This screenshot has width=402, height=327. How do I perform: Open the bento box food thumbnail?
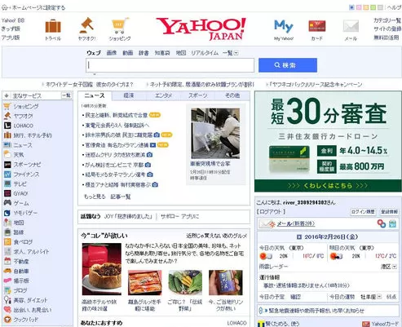click(x=144, y=283)
